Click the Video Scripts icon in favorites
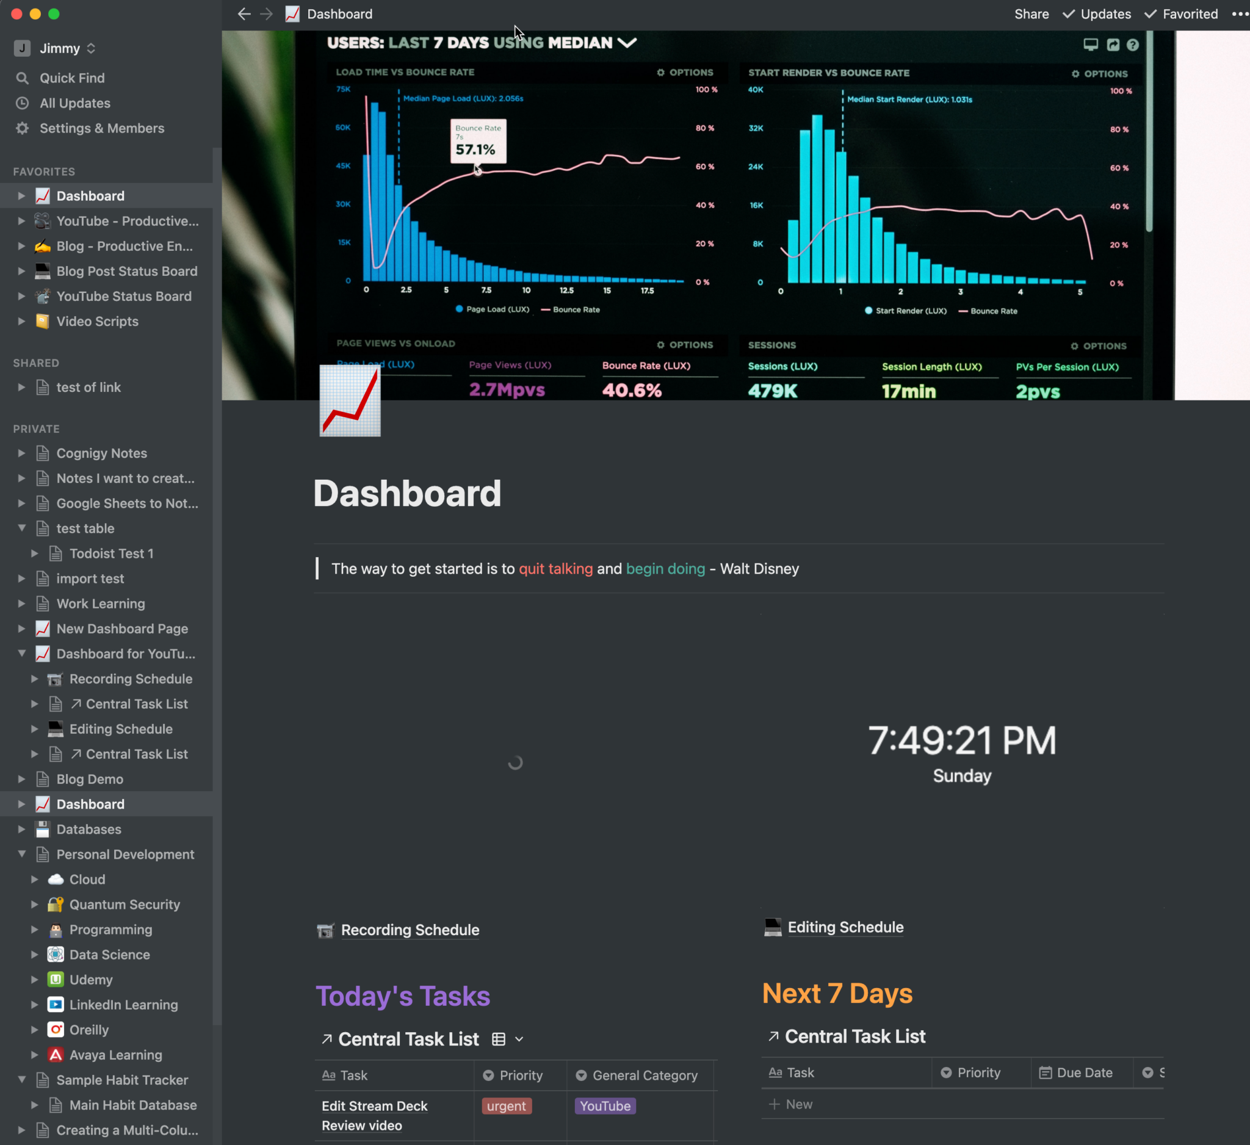The image size is (1250, 1145). 43,320
